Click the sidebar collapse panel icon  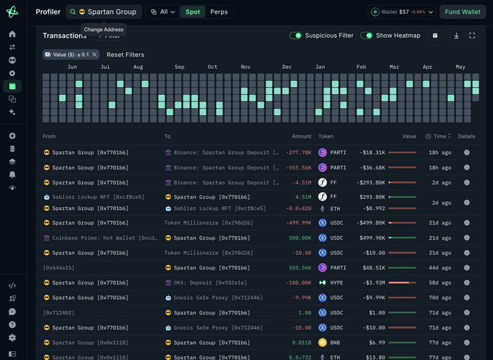[12, 354]
